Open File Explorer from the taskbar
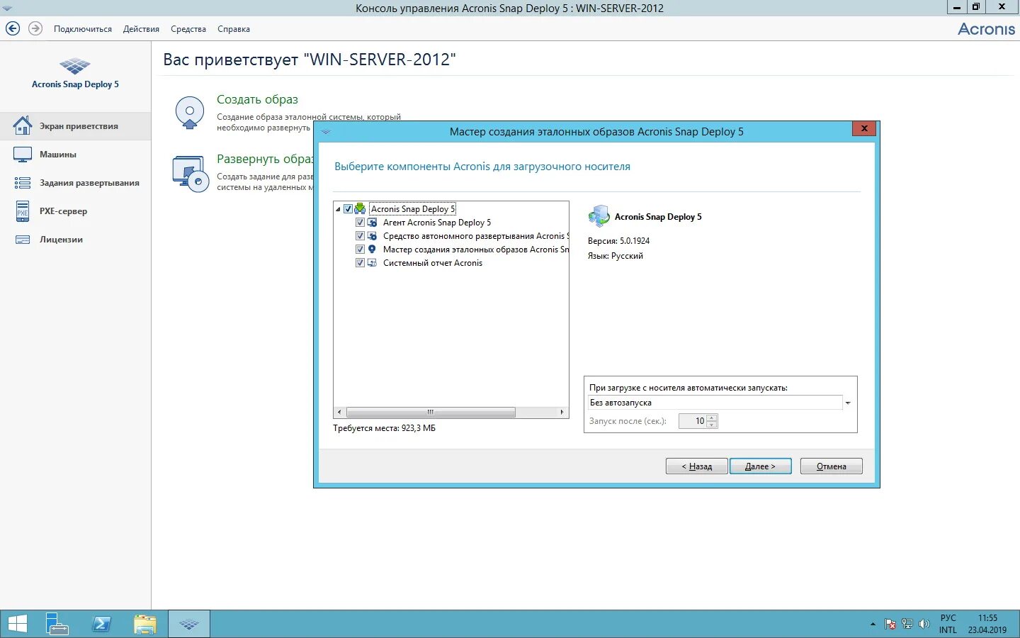1020x638 pixels. point(145,624)
